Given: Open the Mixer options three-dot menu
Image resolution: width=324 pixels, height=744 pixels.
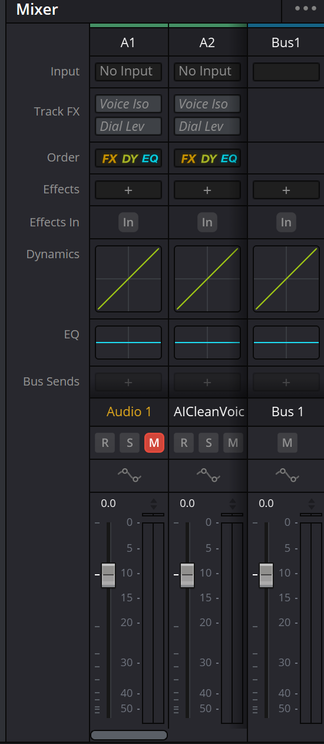Looking at the screenshot, I should point(306,8).
